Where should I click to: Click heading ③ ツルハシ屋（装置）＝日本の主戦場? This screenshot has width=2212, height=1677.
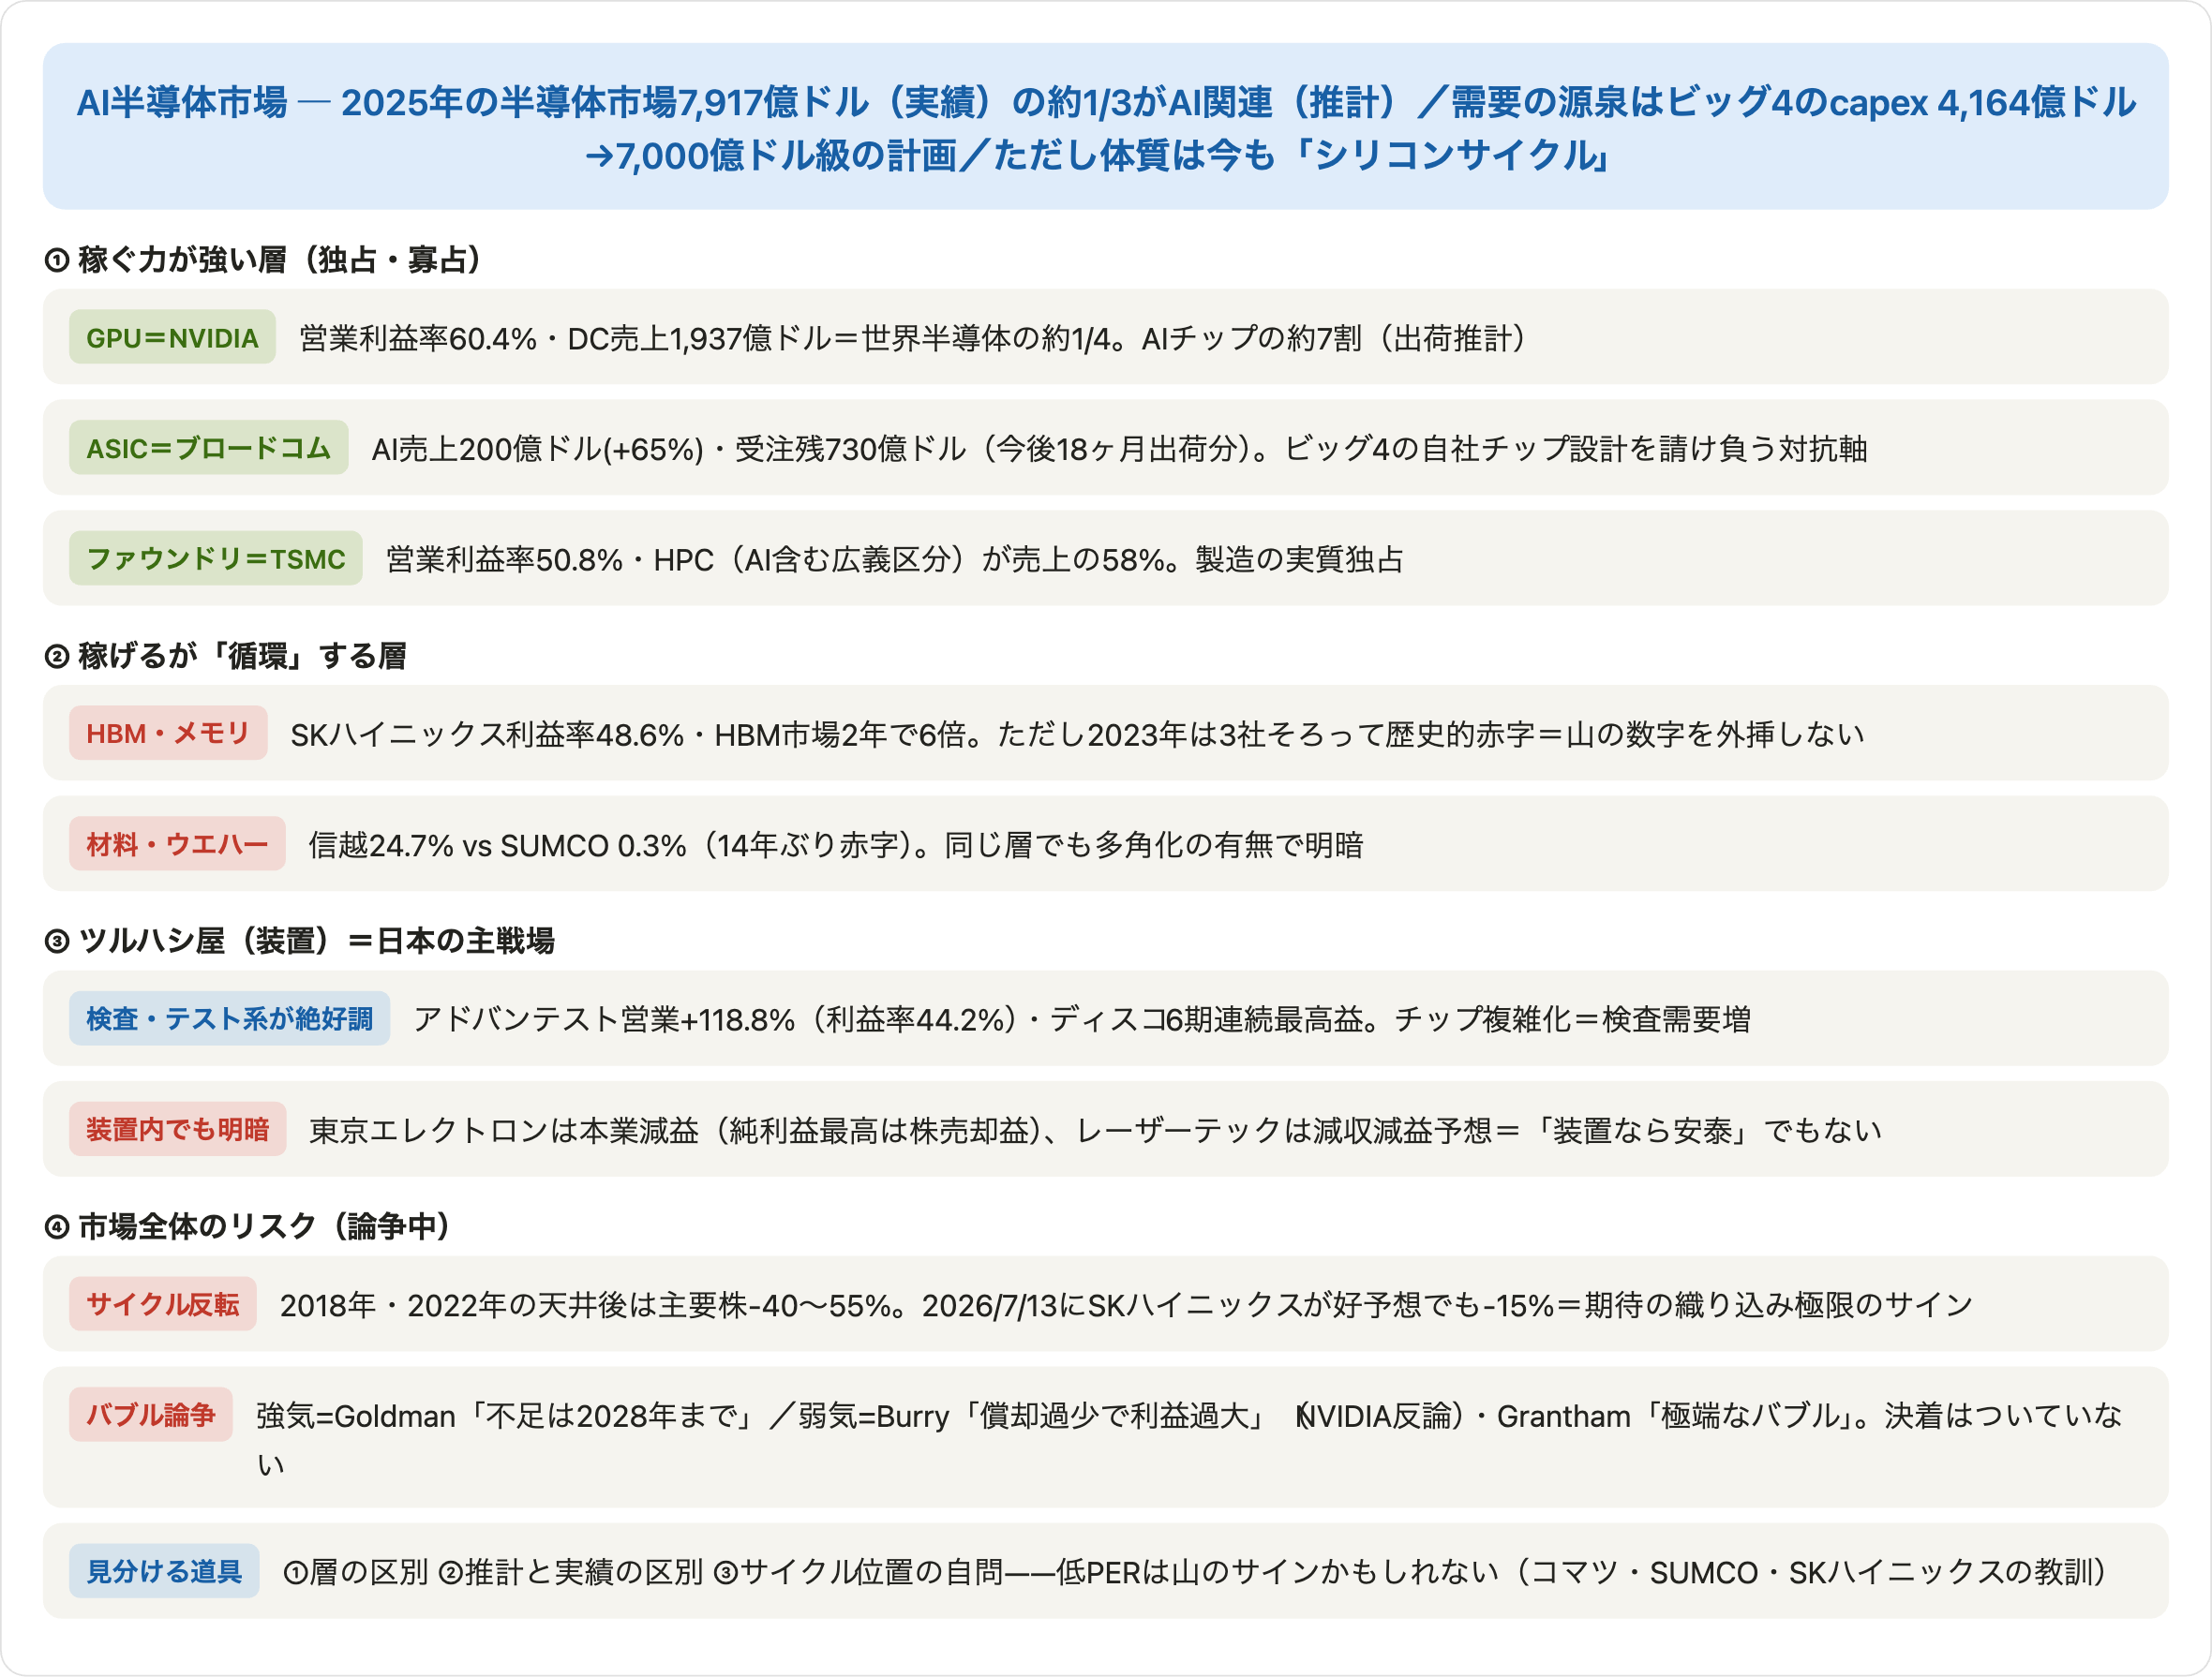(x=300, y=942)
